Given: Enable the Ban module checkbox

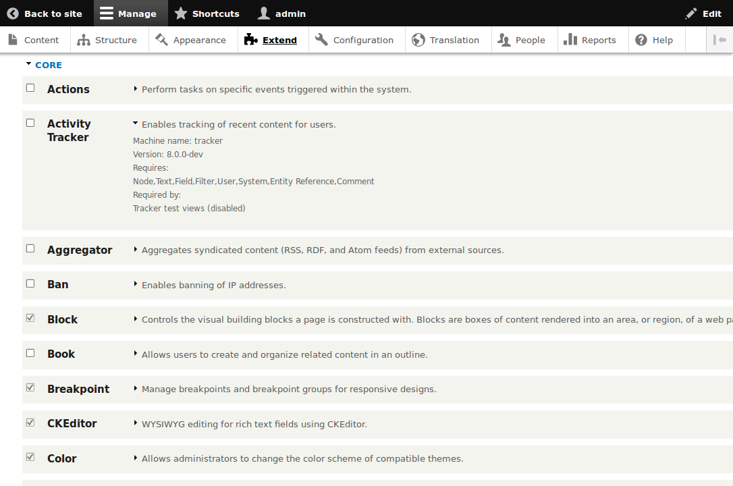Looking at the screenshot, I should 30,283.
